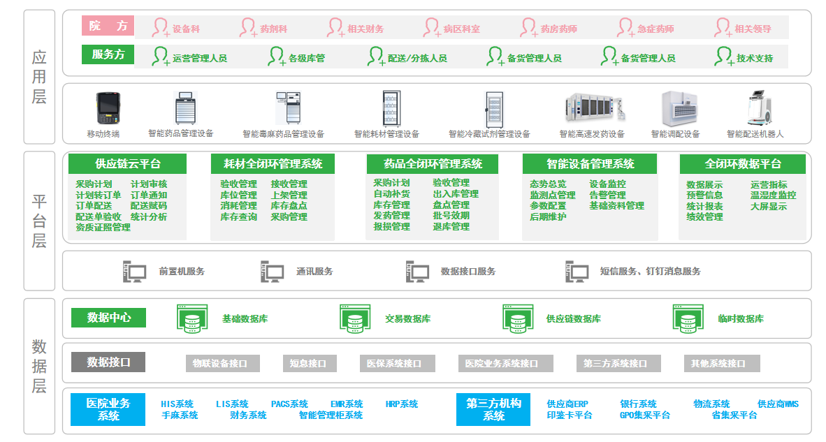The image size is (826, 442).
Task: Select the 短息接口 gray box
Action: coord(310,364)
